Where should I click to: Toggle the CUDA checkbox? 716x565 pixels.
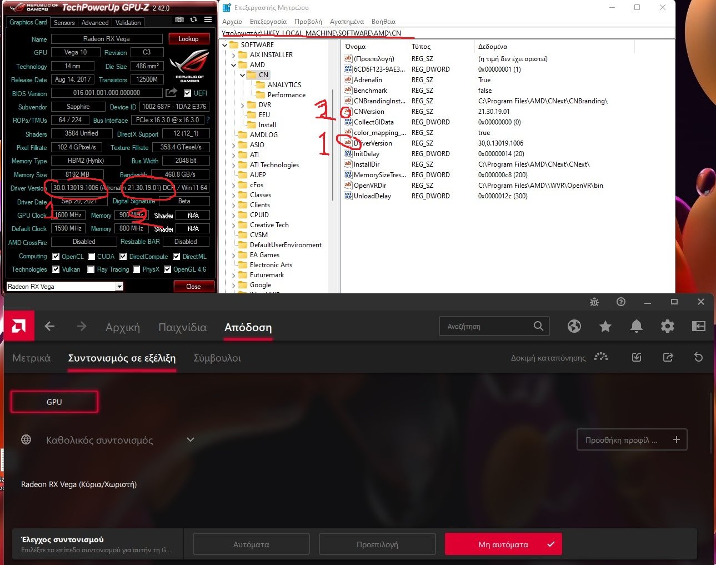[91, 257]
